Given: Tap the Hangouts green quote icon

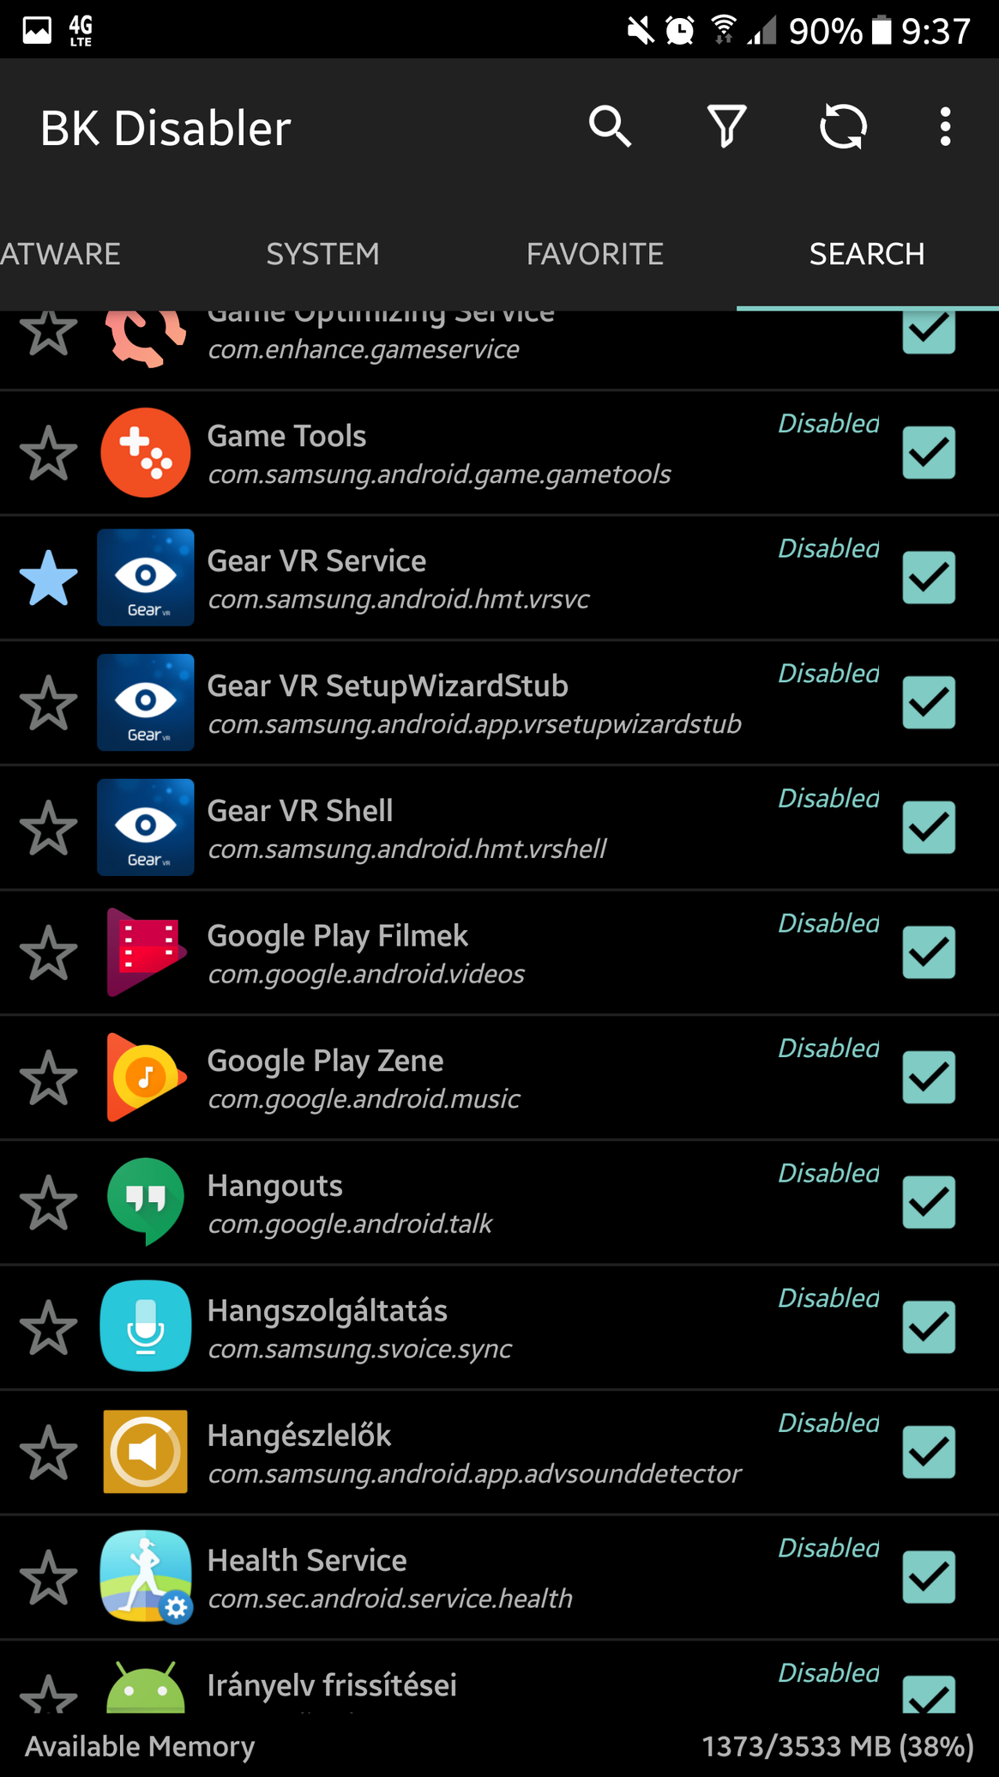Looking at the screenshot, I should (x=146, y=1202).
